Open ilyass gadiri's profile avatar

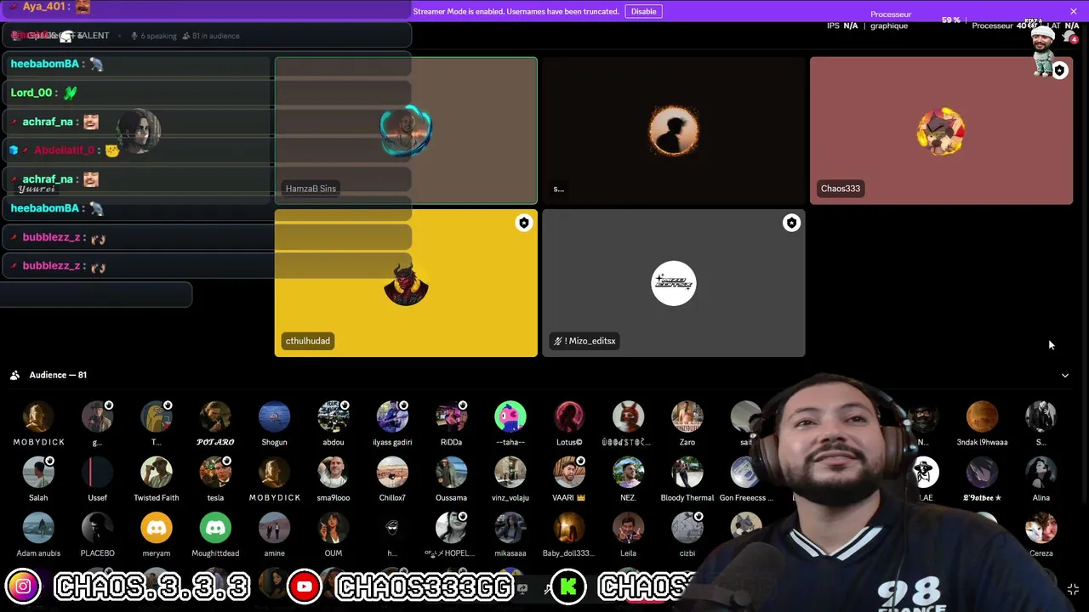point(392,416)
